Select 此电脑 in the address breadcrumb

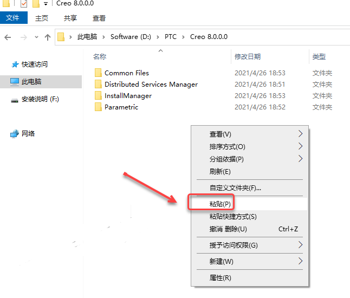87,37
